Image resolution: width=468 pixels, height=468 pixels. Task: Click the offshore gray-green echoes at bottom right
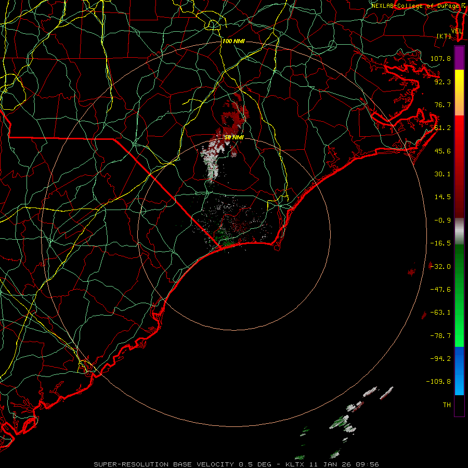pos(343,422)
